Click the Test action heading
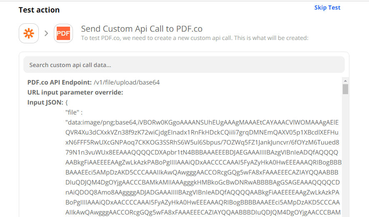The height and width of the screenshot is (217, 369). click(39, 10)
